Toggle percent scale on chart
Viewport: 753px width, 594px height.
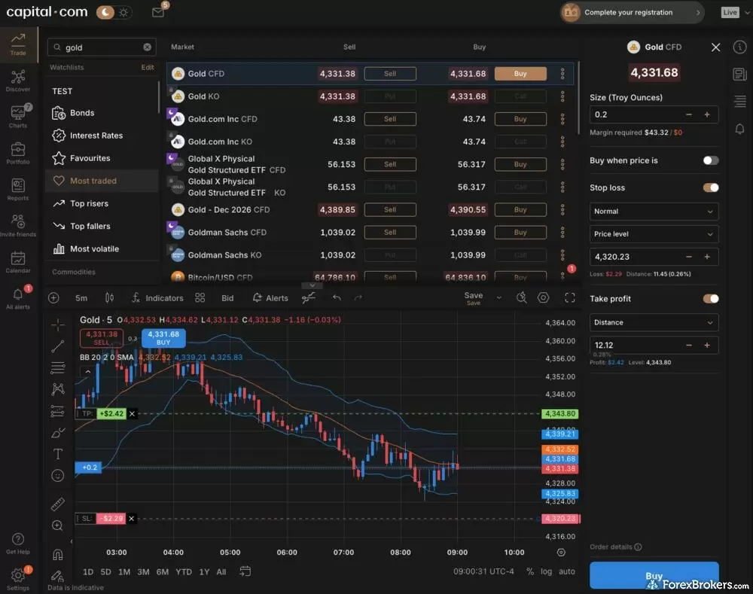pyautogui.click(x=529, y=571)
